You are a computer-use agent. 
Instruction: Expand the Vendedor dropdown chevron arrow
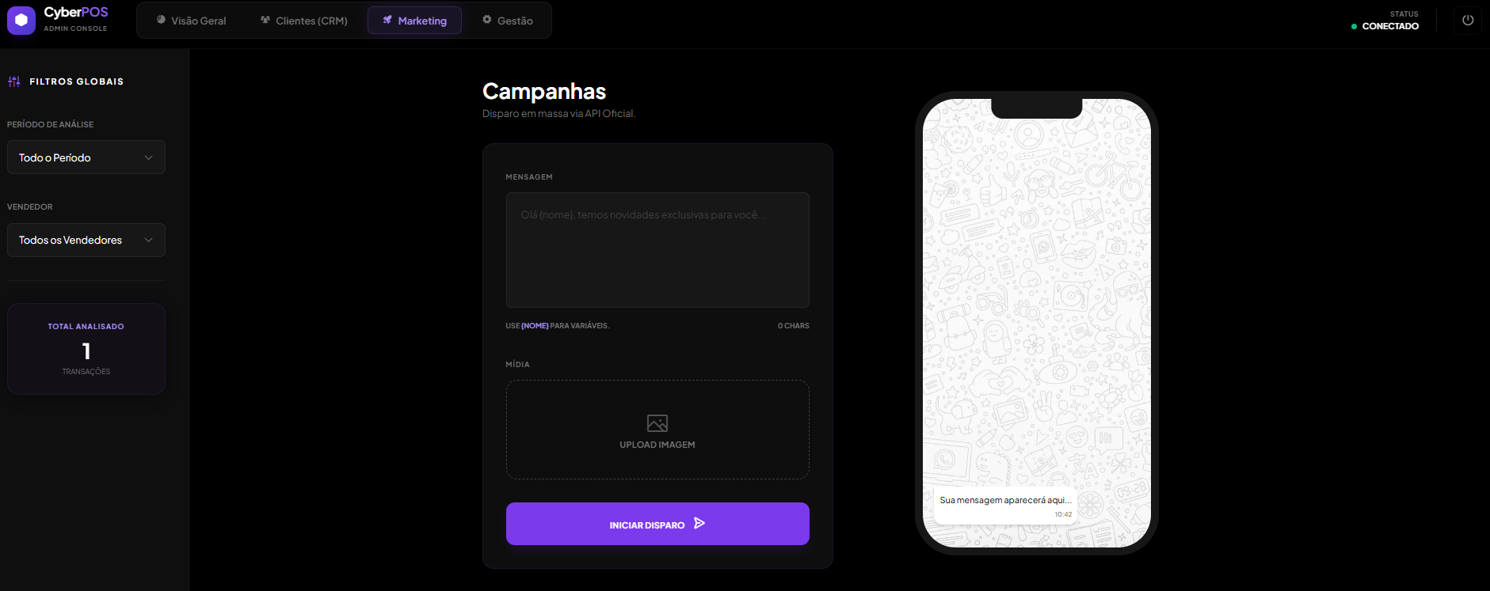click(148, 240)
